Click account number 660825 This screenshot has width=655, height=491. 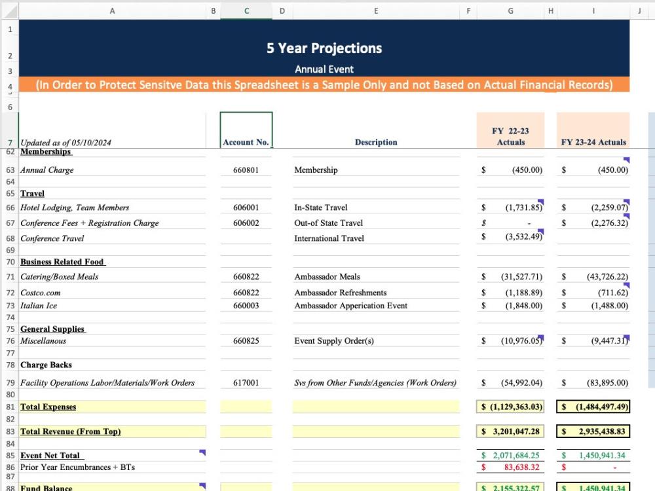coord(246,340)
